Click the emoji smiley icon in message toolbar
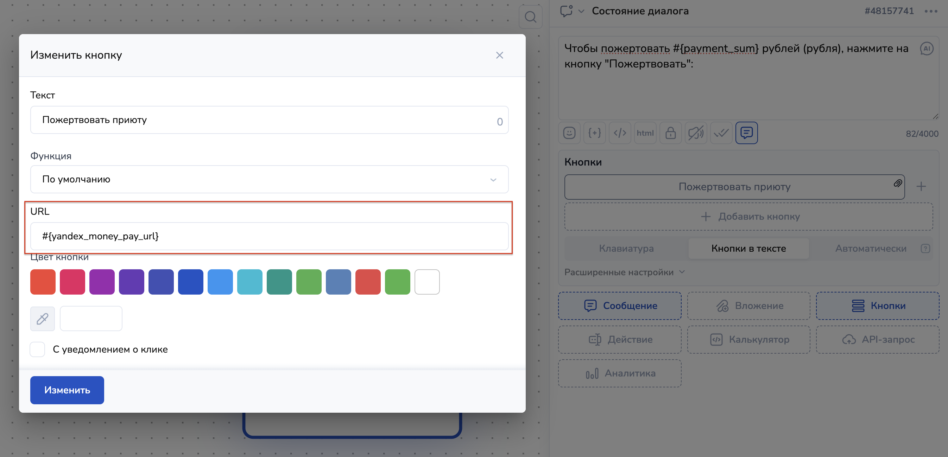 [569, 133]
